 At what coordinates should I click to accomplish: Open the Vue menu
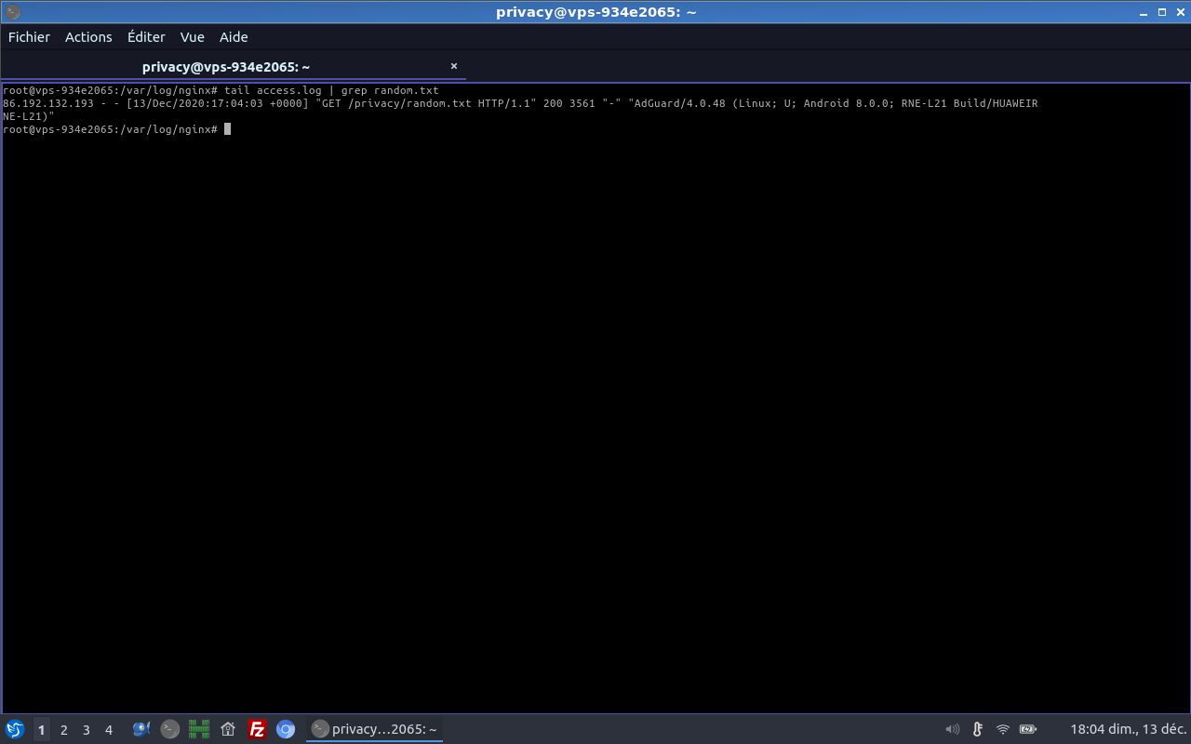tap(192, 37)
